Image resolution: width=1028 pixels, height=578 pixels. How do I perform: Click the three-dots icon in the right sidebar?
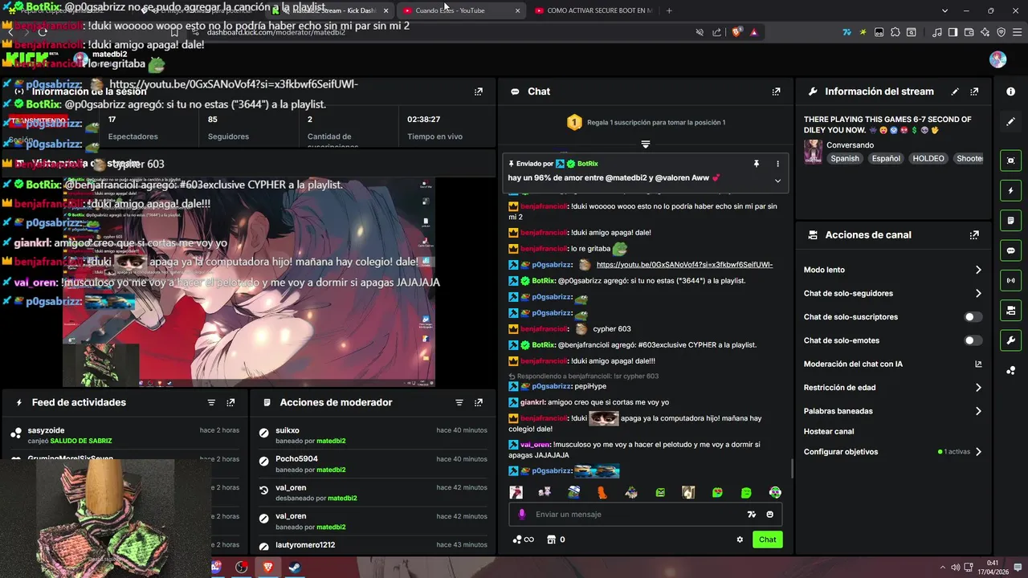[x=1011, y=370]
